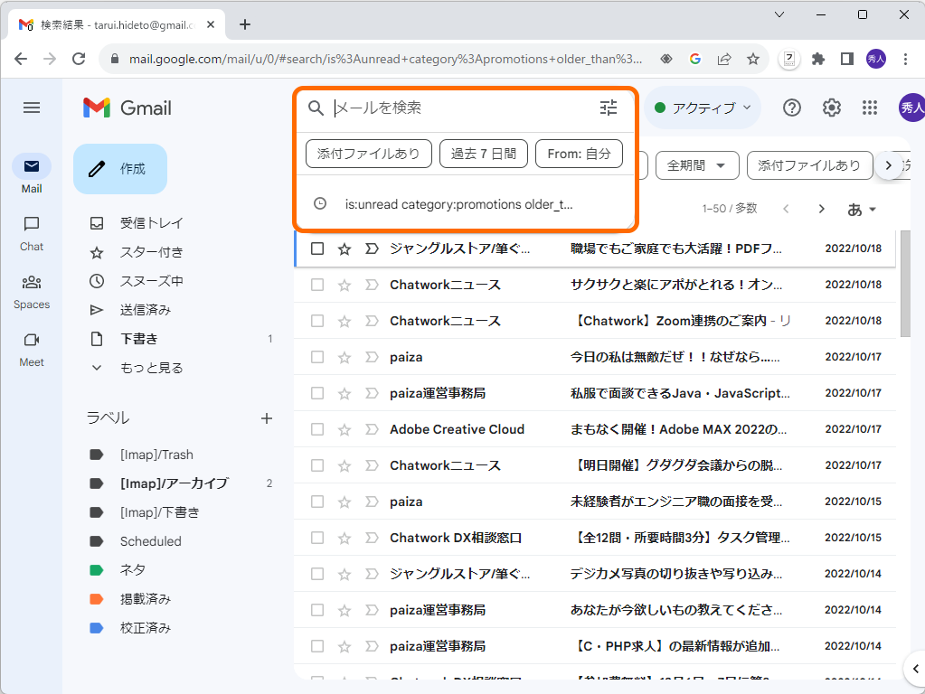This screenshot has height=694, width=925.
Task: Open Gmail search options filter icon
Action: [608, 108]
